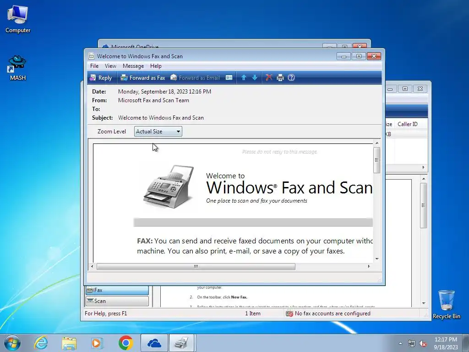Click the Caller ID column header
This screenshot has width=469, height=352.
point(407,124)
